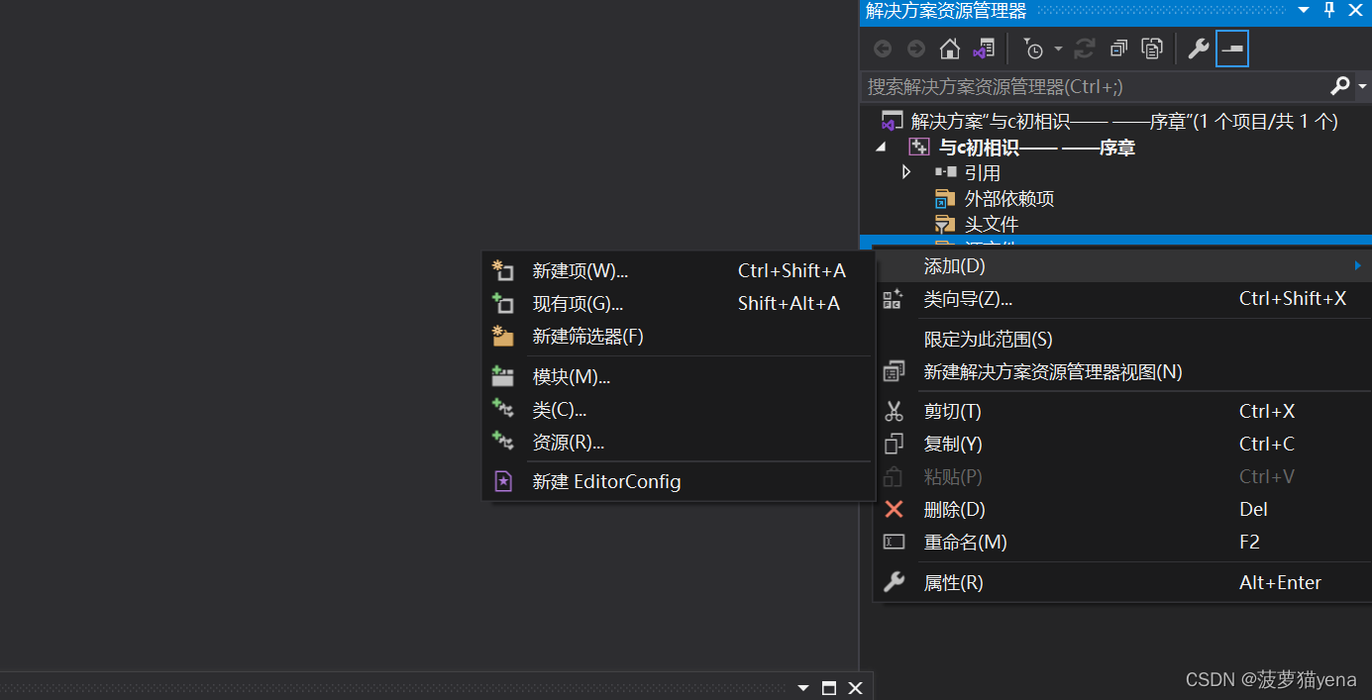Click the new Solution Explorer view icon
The width and height of the screenshot is (1372, 700).
coord(893,372)
